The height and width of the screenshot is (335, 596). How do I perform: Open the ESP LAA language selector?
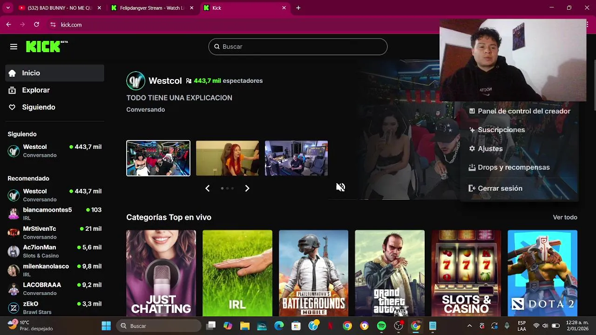(522, 326)
